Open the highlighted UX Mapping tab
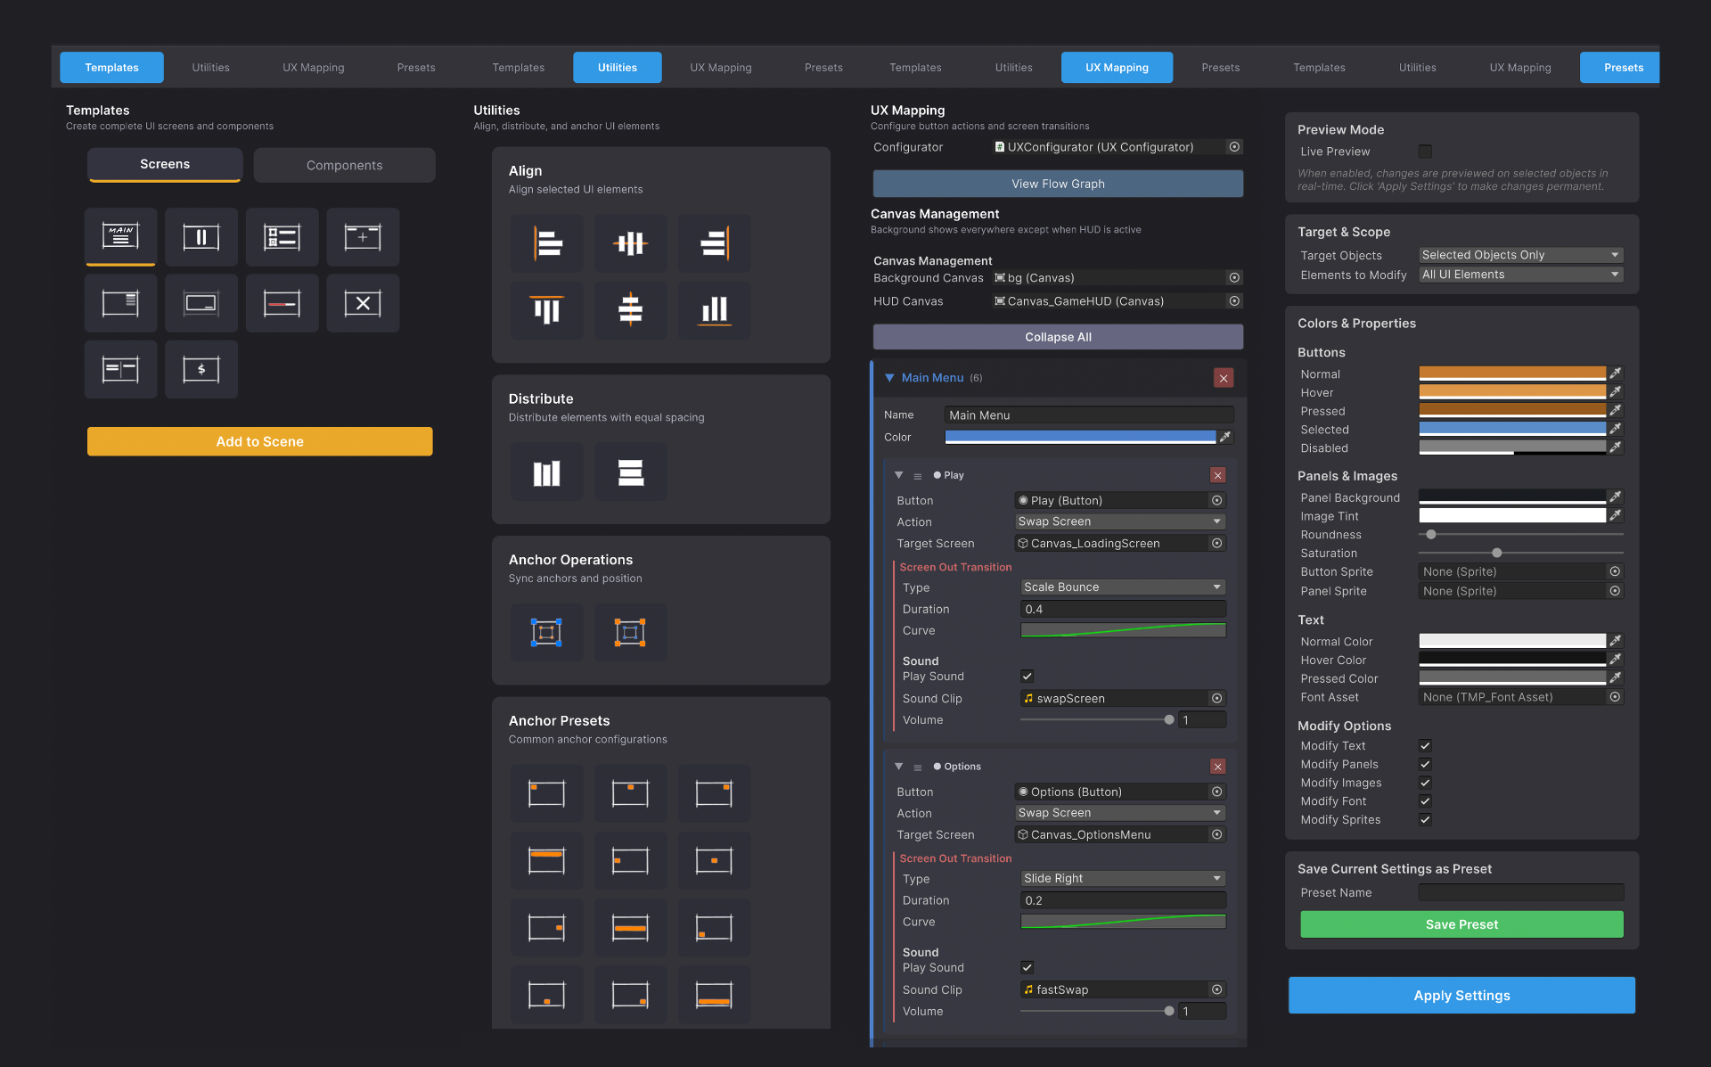This screenshot has width=1711, height=1067. 1117,68
